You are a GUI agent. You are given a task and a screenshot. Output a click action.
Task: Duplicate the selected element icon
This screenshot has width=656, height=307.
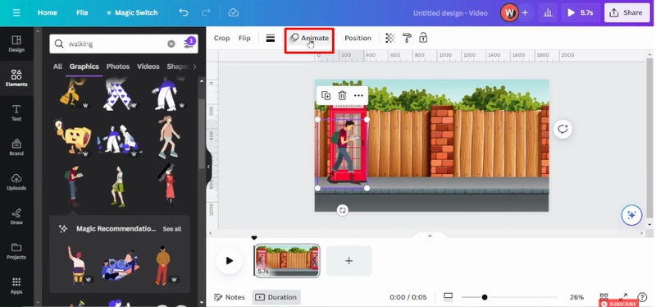pyautogui.click(x=326, y=95)
